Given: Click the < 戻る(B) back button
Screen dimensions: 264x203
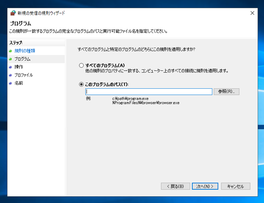Looking at the screenshot, I should tap(176, 186).
